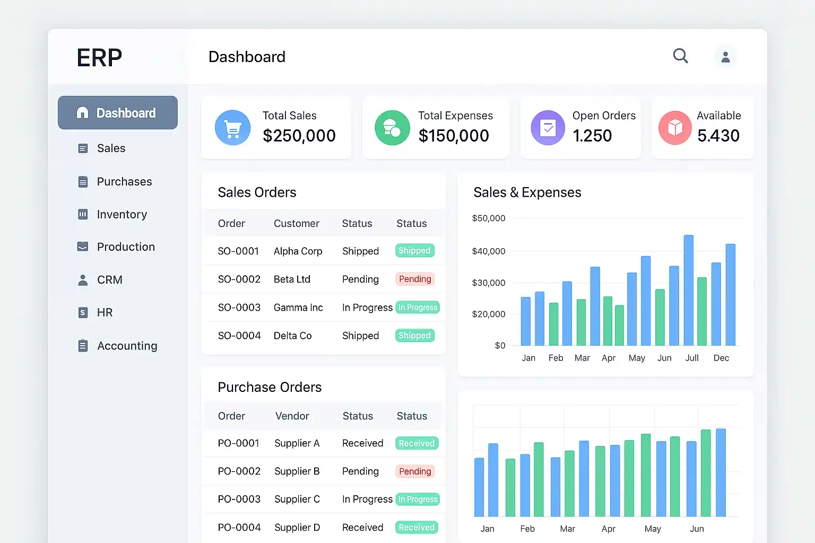Click the red Available box icon
The image size is (815, 543).
(675, 128)
